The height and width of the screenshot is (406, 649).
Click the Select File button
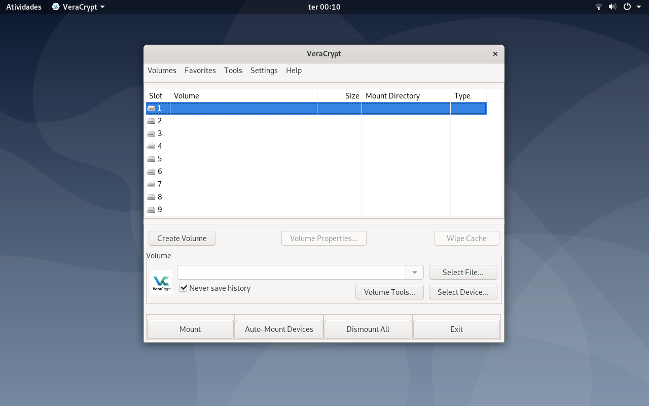[463, 272]
